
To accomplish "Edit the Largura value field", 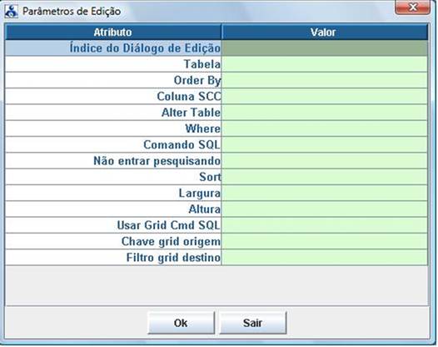I will pyautogui.click(x=325, y=193).
